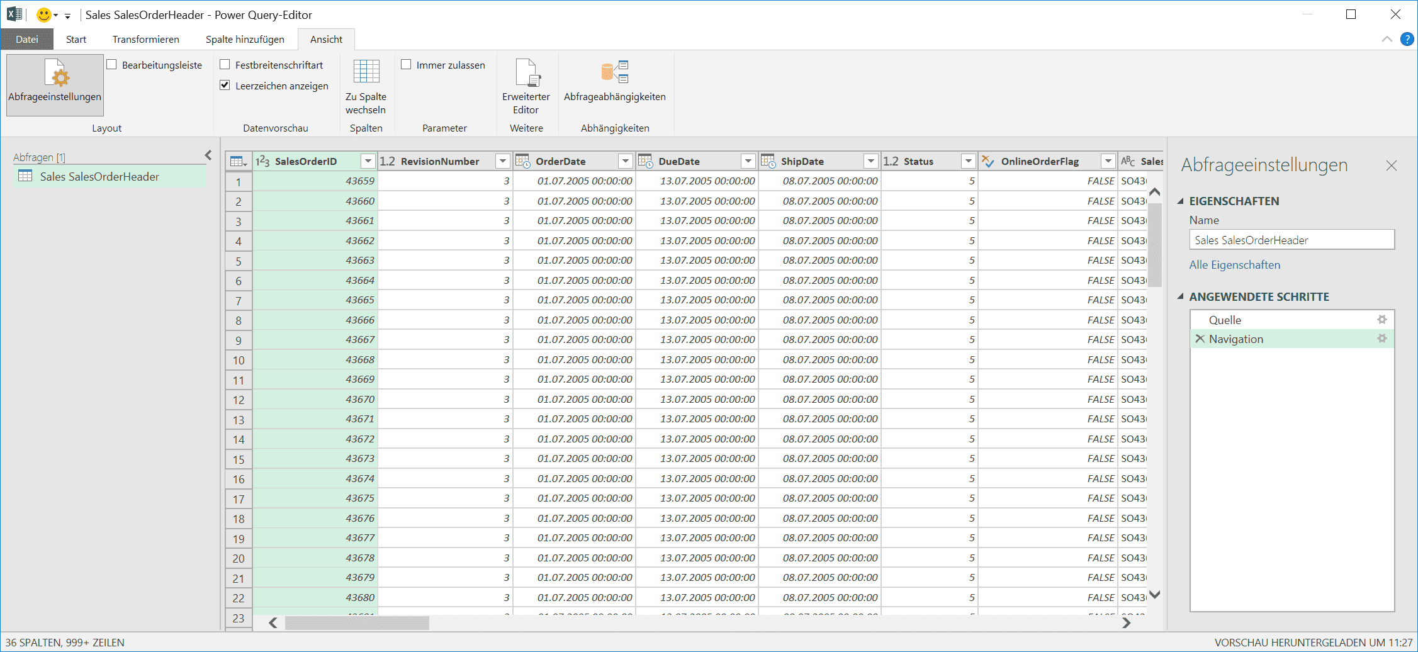Open Status column filter dropdown
Viewport: 1418px width, 652px height.
tap(969, 162)
